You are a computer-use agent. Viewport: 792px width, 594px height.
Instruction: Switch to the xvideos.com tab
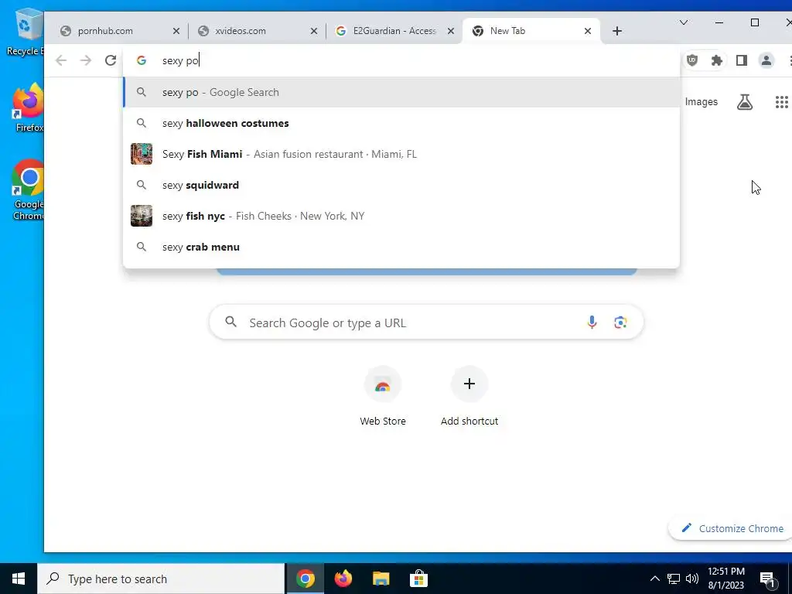(x=257, y=31)
